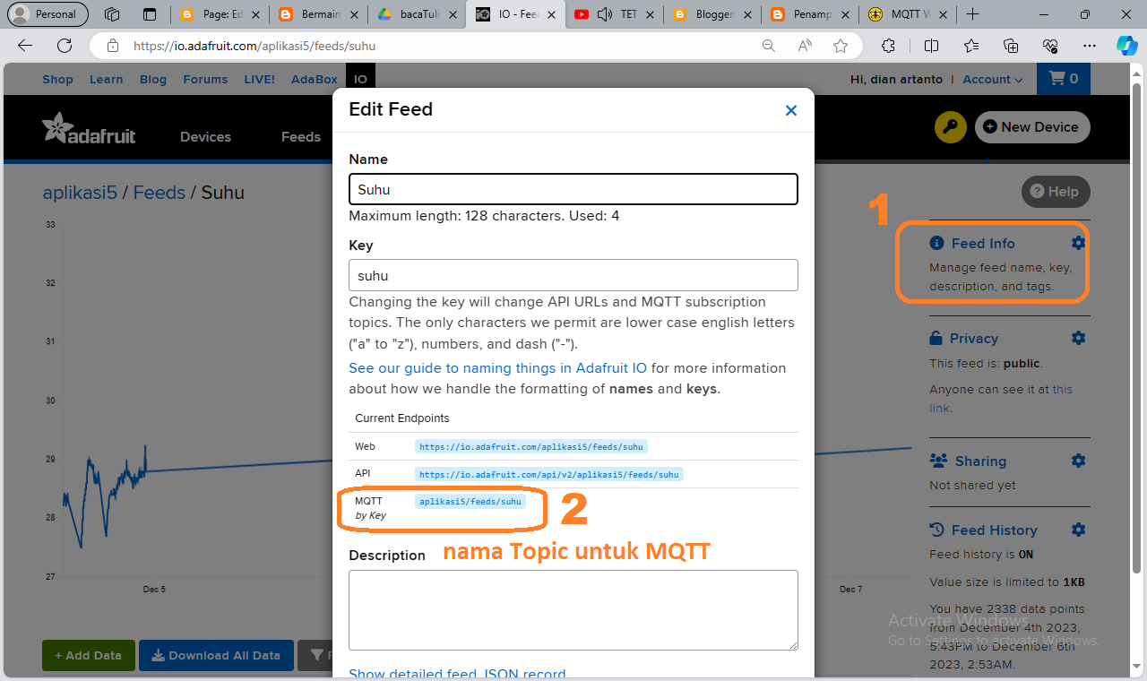Switch to the MQTT tab

tap(910, 14)
